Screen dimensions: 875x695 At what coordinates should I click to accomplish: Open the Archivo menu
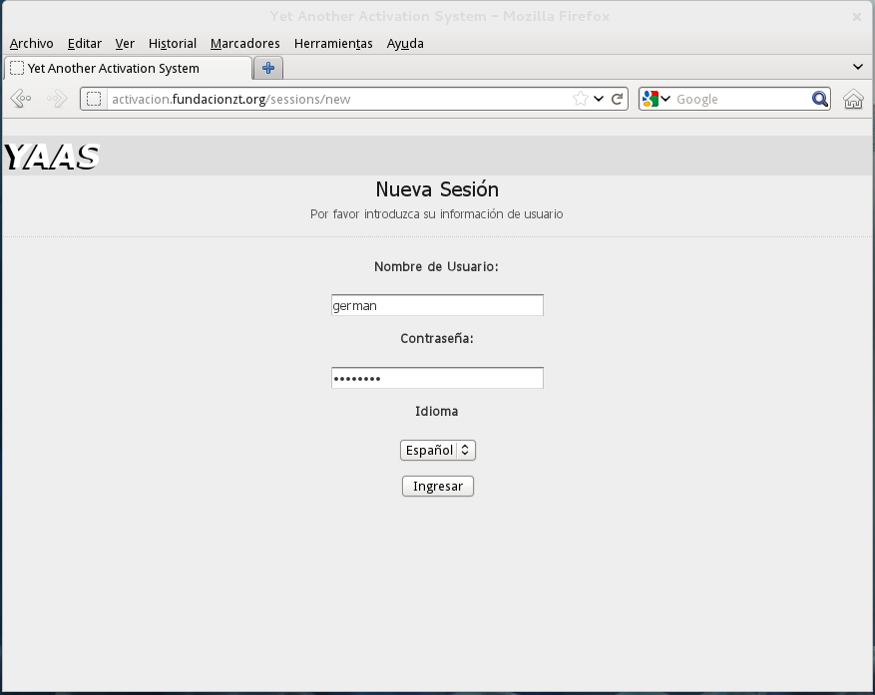[x=31, y=43]
